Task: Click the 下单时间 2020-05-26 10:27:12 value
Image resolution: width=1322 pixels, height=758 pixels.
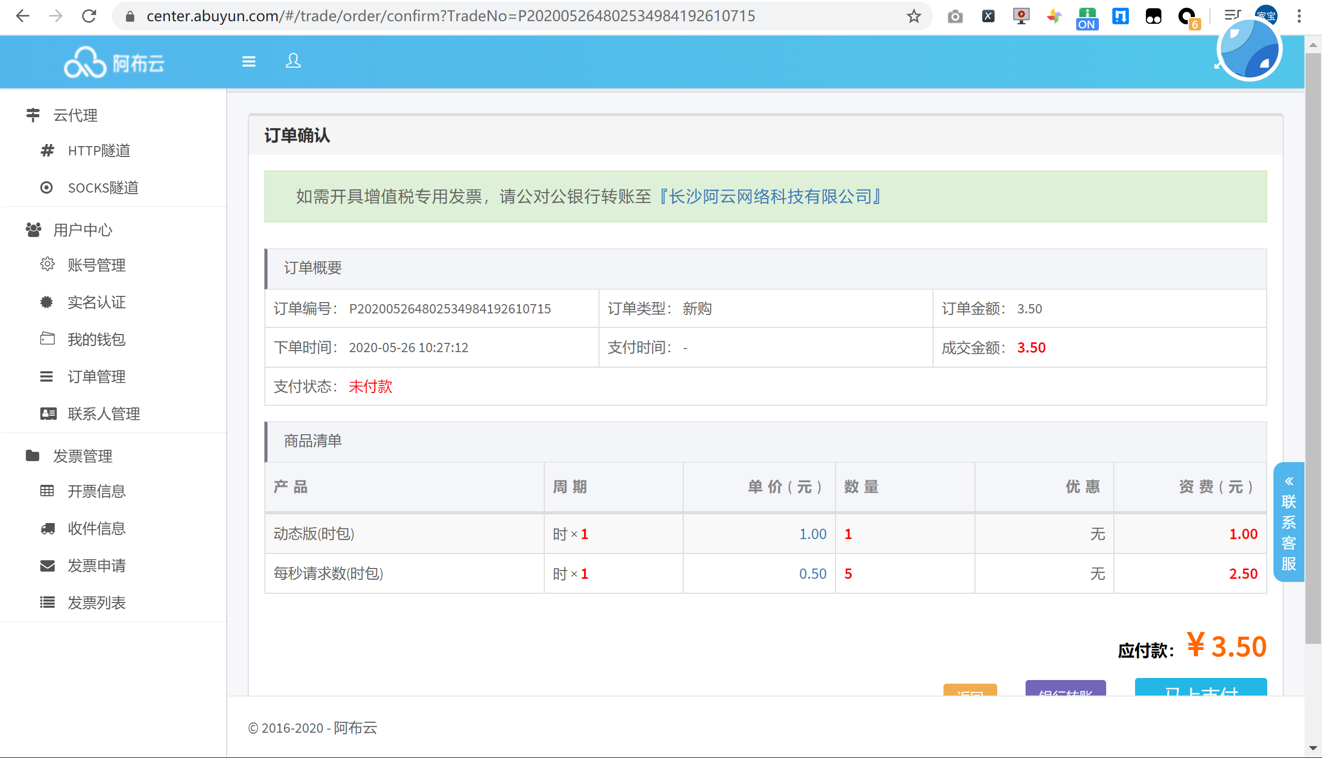Action: [x=408, y=347]
